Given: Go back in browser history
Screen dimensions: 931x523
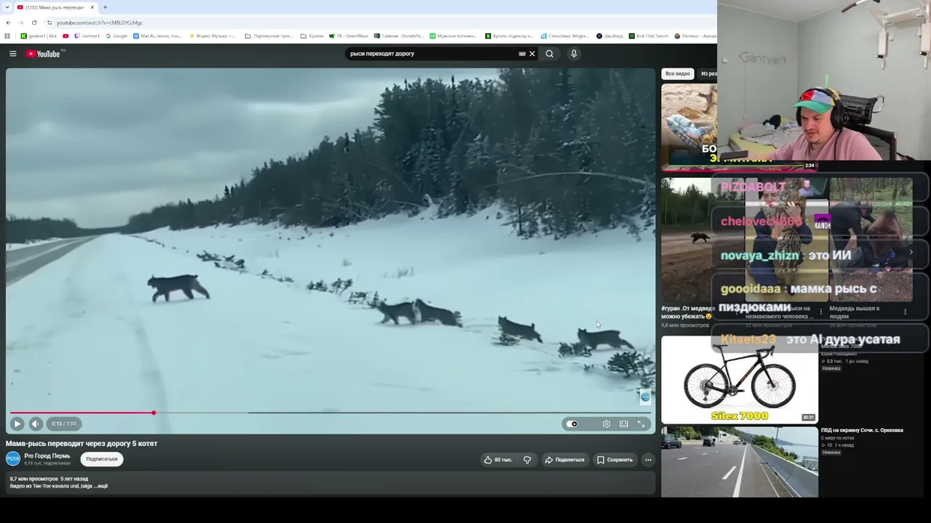Looking at the screenshot, I should click(x=8, y=23).
